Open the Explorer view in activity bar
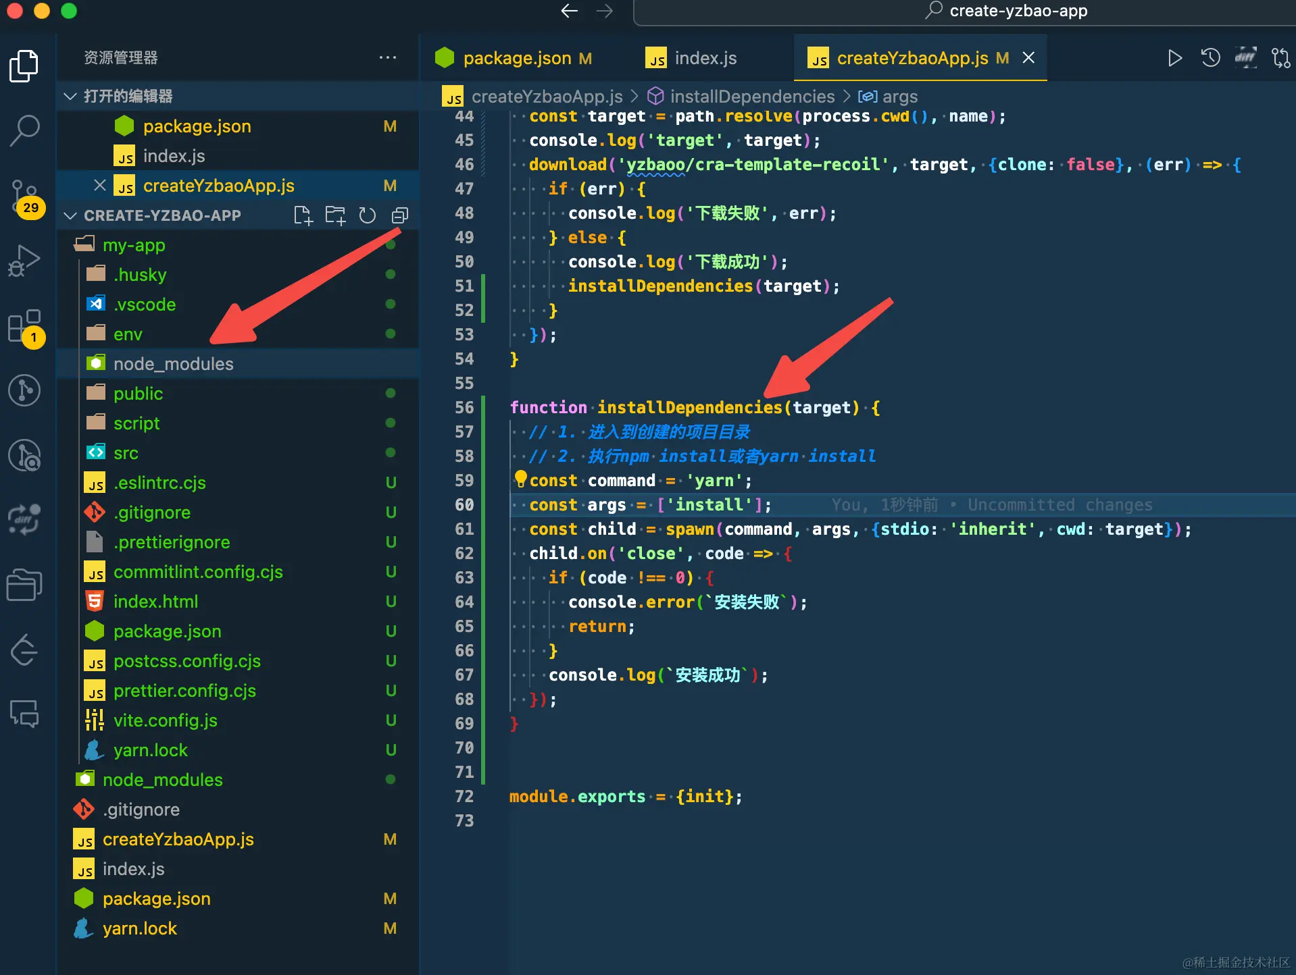 pyautogui.click(x=24, y=66)
